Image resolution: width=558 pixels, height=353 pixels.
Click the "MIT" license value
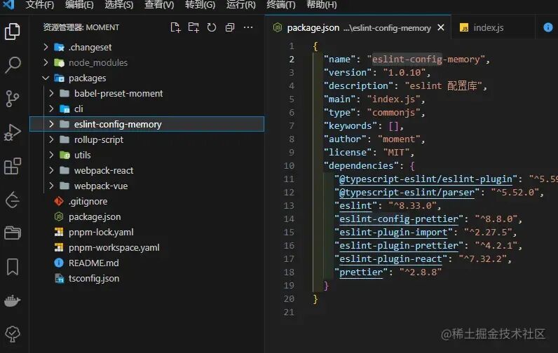[x=396, y=153]
